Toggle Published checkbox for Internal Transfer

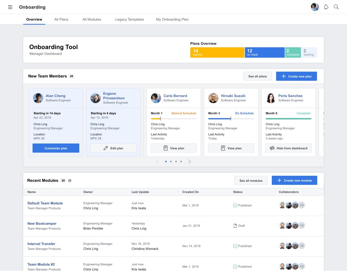(235, 246)
